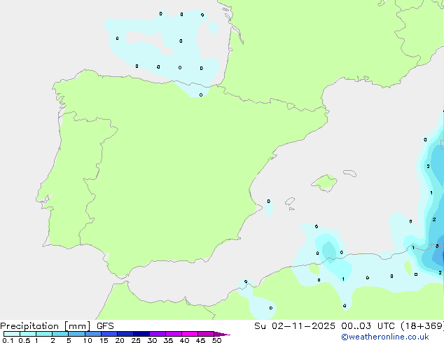The width and height of the screenshot is (444, 343).
Task: Pick the legend swatch between 45 and 50
Action: pos(206,334)
